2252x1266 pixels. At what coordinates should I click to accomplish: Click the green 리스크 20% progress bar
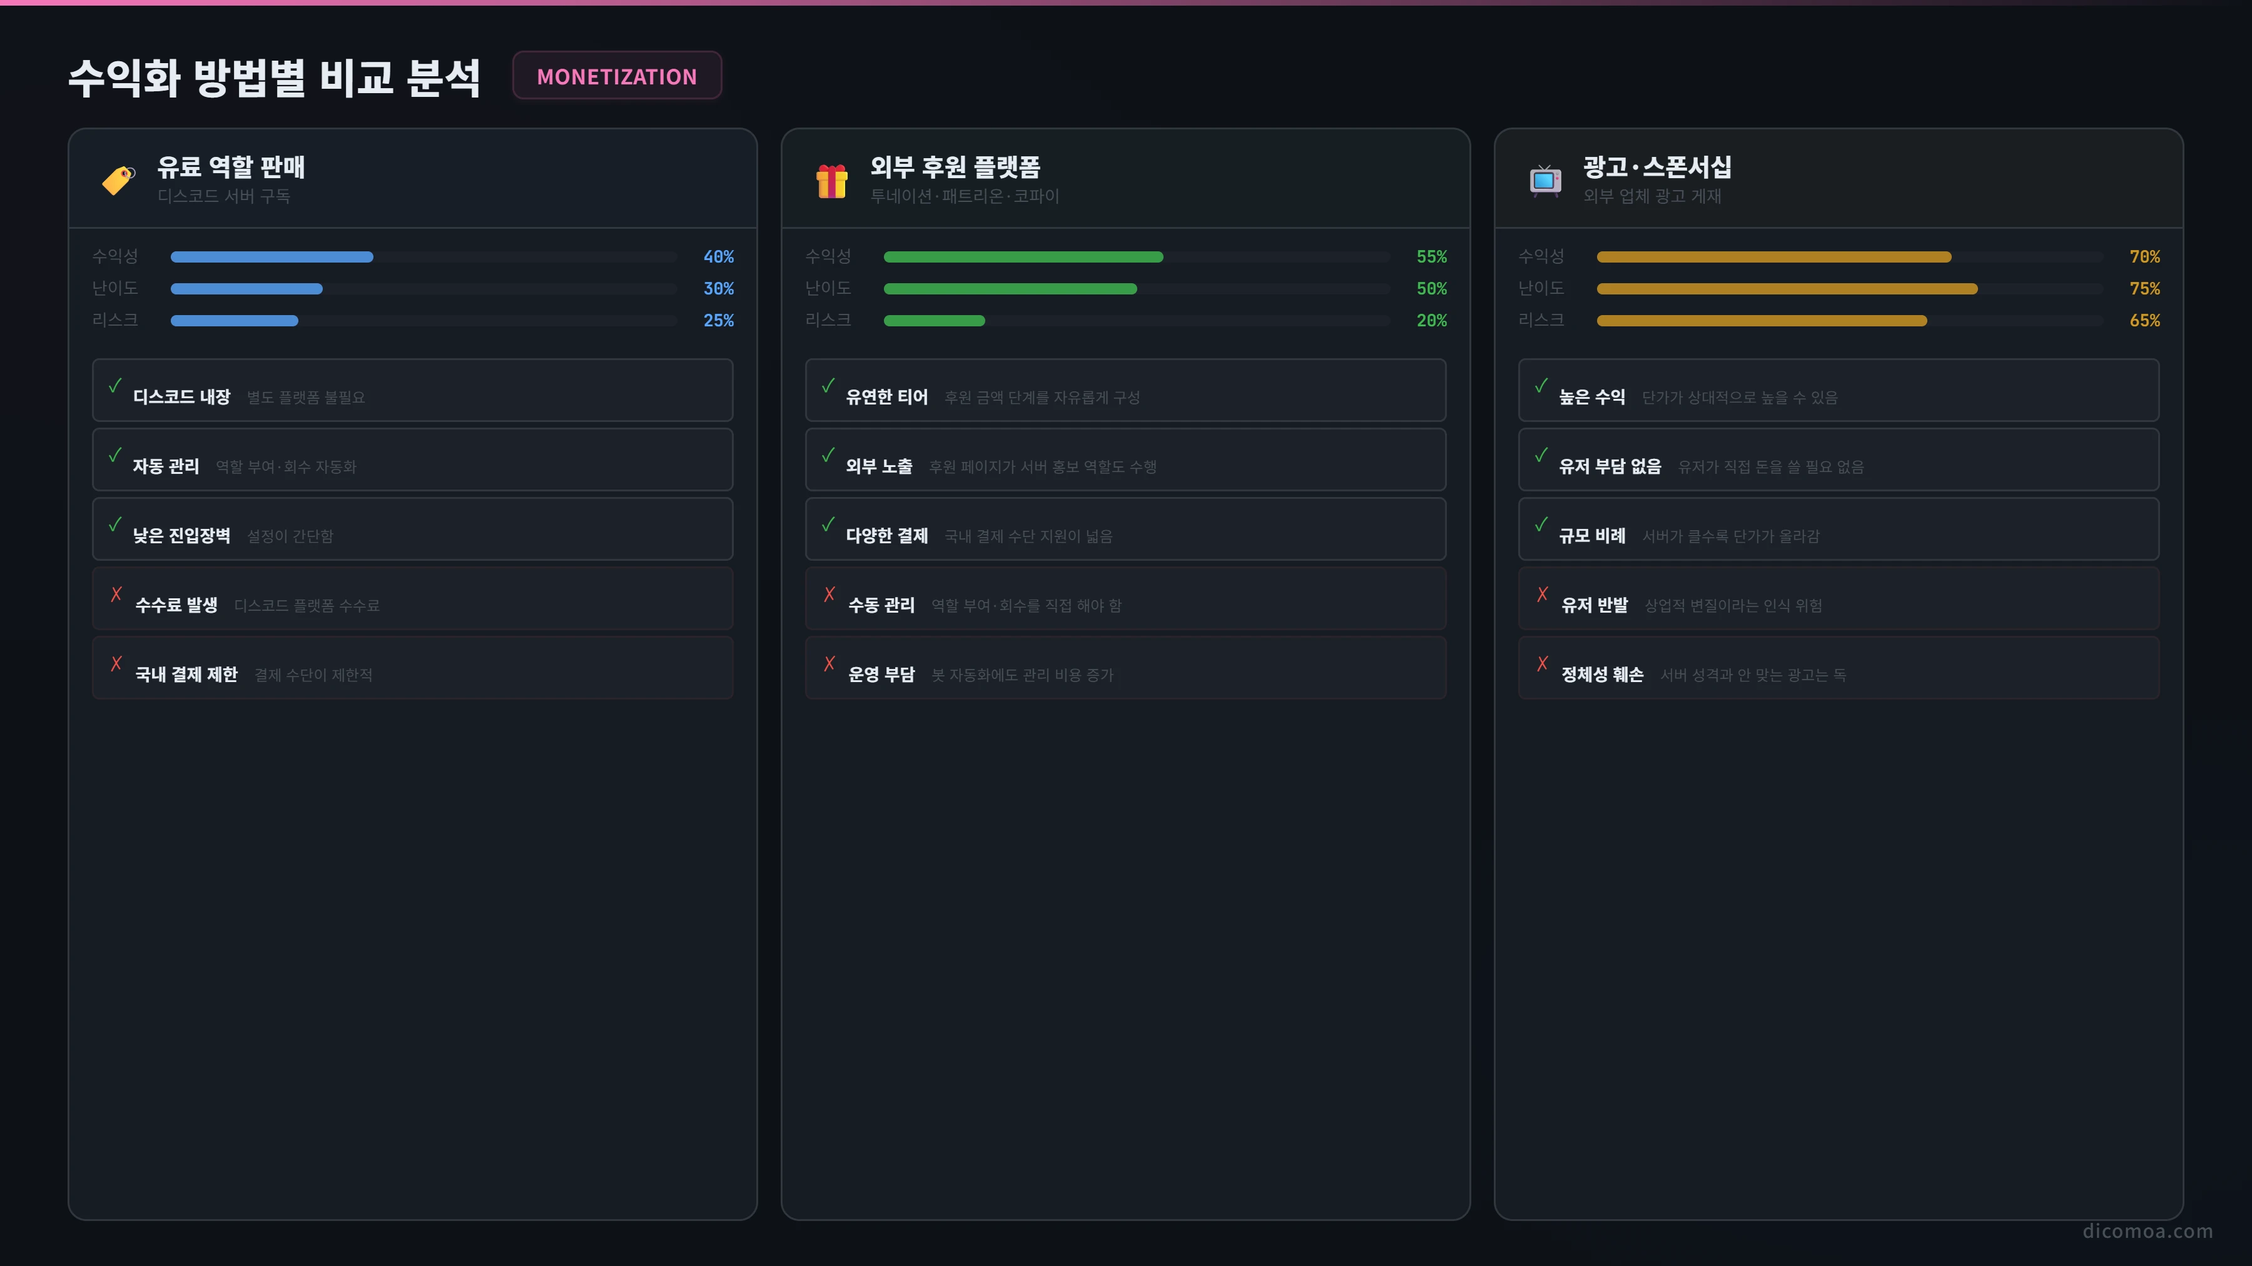click(x=1137, y=321)
